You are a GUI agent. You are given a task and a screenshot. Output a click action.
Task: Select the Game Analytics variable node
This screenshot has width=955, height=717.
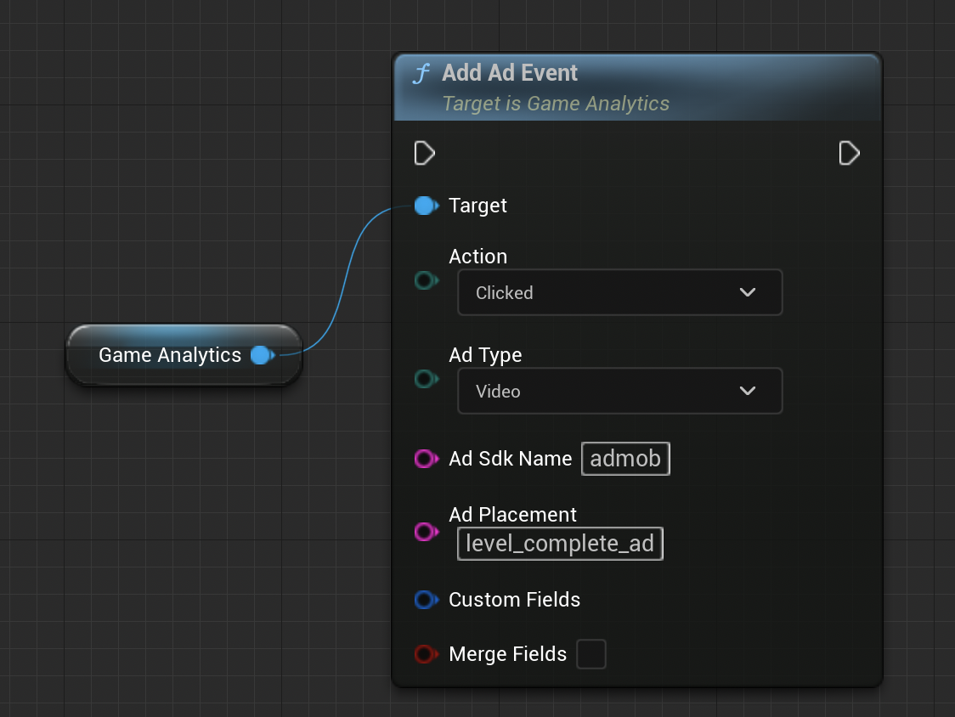[x=170, y=355]
